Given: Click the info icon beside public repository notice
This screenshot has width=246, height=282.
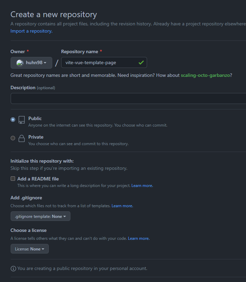Looking at the screenshot, I should tap(13, 268).
